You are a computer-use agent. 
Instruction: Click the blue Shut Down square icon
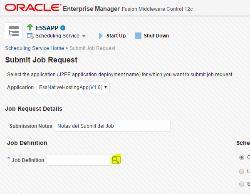click(138, 36)
